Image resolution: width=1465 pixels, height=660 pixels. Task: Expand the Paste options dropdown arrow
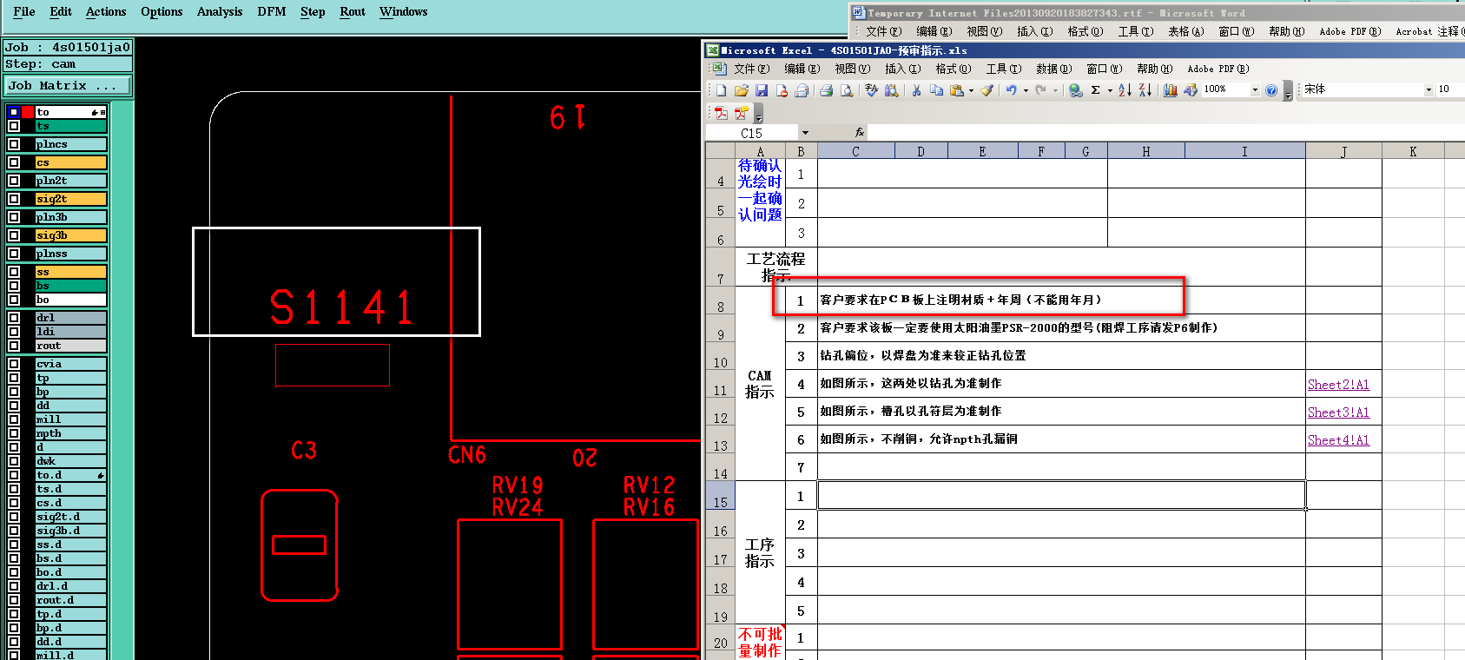click(x=971, y=90)
